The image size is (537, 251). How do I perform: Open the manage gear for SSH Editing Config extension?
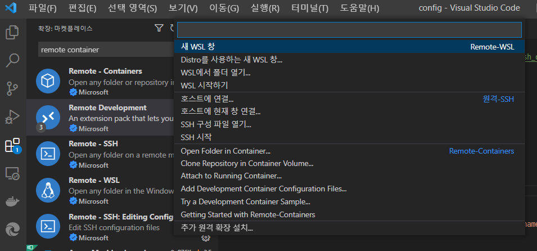click(x=205, y=238)
